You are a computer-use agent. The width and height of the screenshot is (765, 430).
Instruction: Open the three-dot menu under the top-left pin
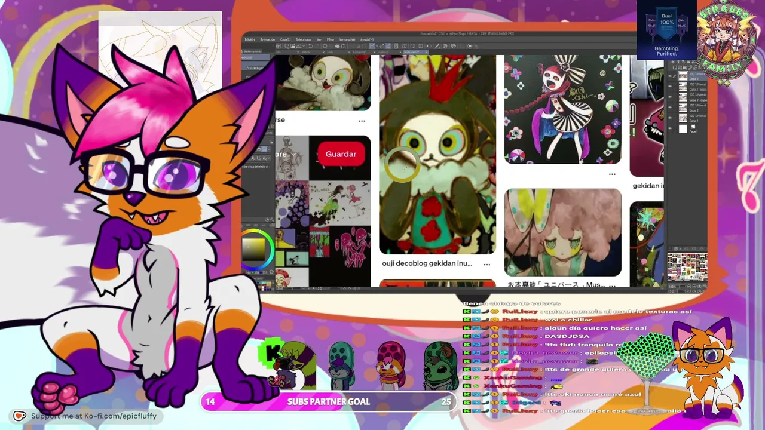click(362, 121)
